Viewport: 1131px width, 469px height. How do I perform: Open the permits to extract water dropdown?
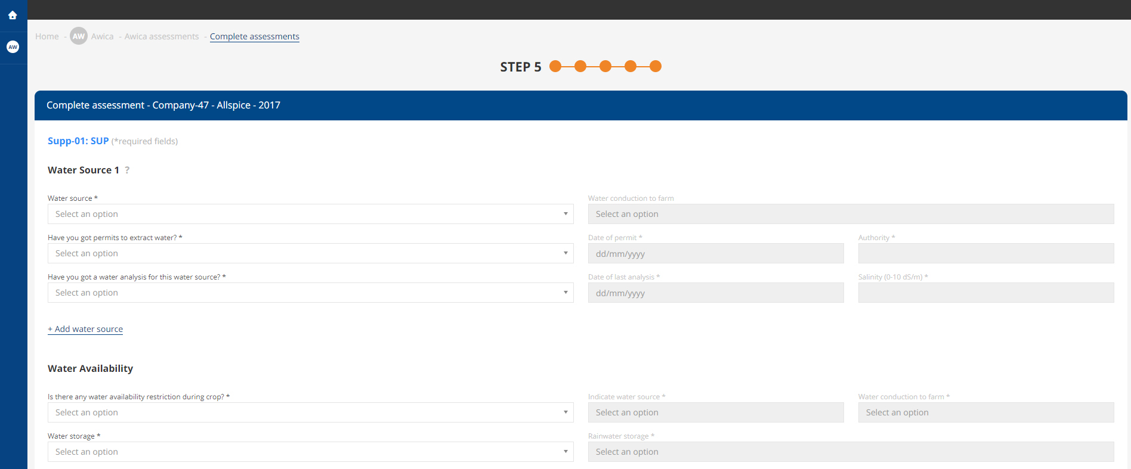(x=310, y=253)
